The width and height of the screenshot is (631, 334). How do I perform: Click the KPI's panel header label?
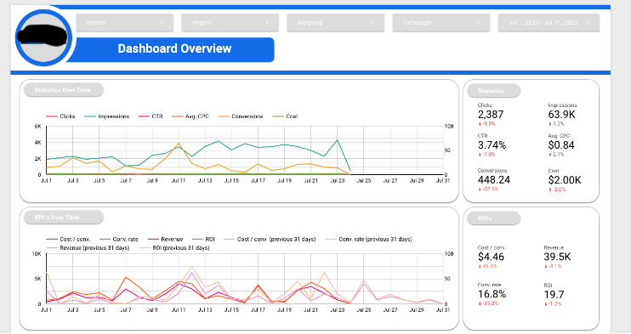[x=493, y=218]
